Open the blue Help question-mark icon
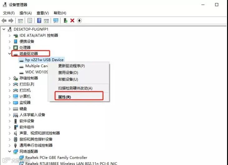 (x=39, y=21)
